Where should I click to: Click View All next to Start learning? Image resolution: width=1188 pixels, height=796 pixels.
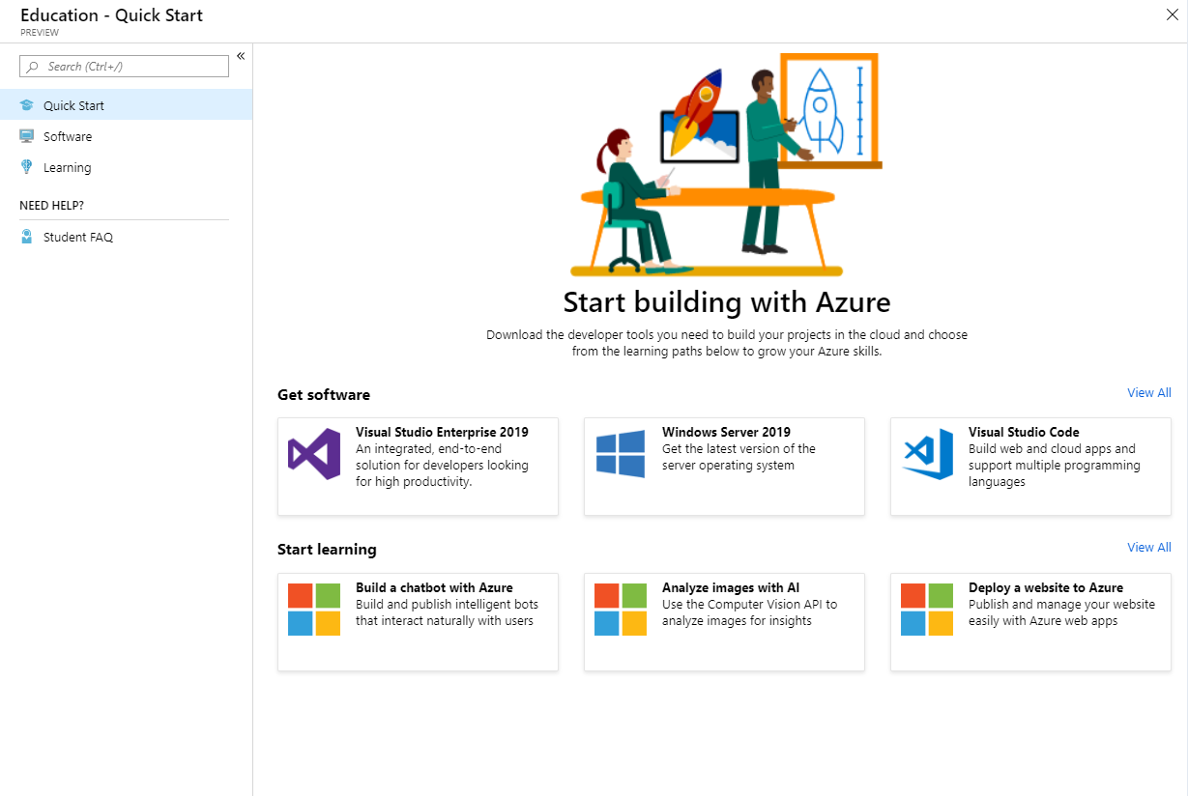(x=1148, y=547)
